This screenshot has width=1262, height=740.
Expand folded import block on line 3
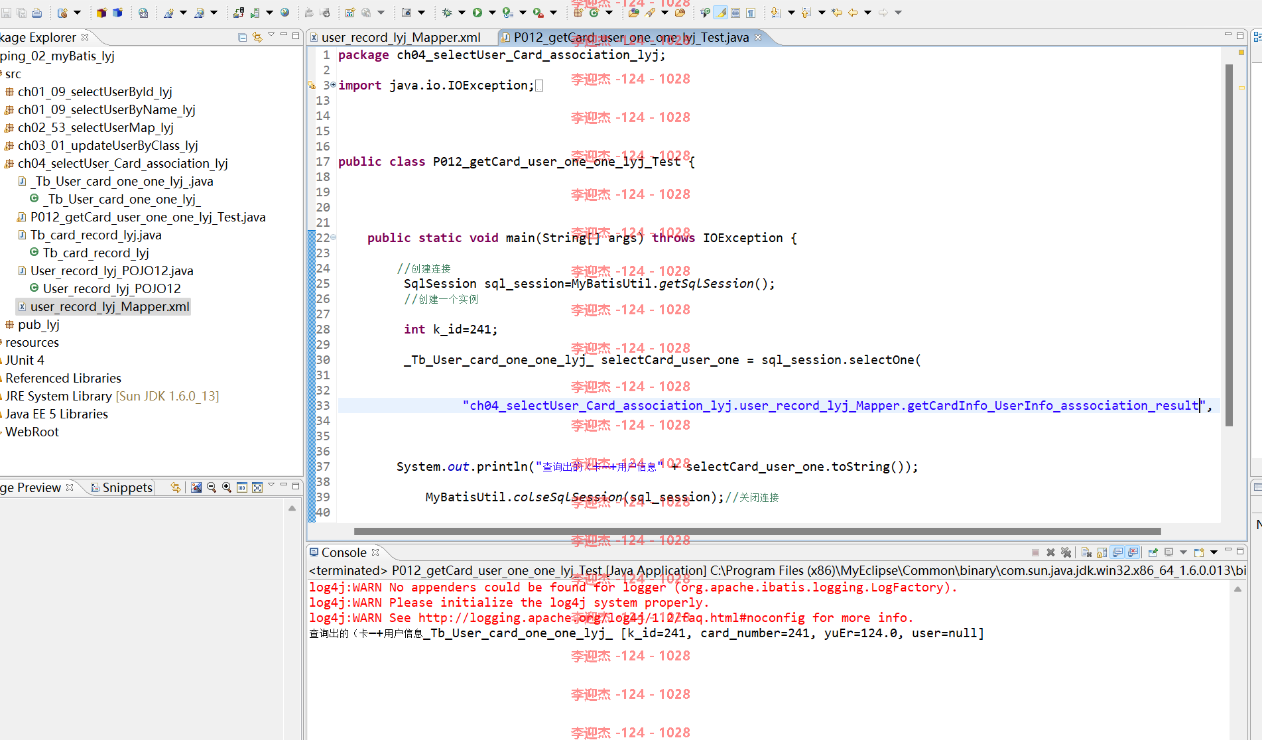pos(334,85)
